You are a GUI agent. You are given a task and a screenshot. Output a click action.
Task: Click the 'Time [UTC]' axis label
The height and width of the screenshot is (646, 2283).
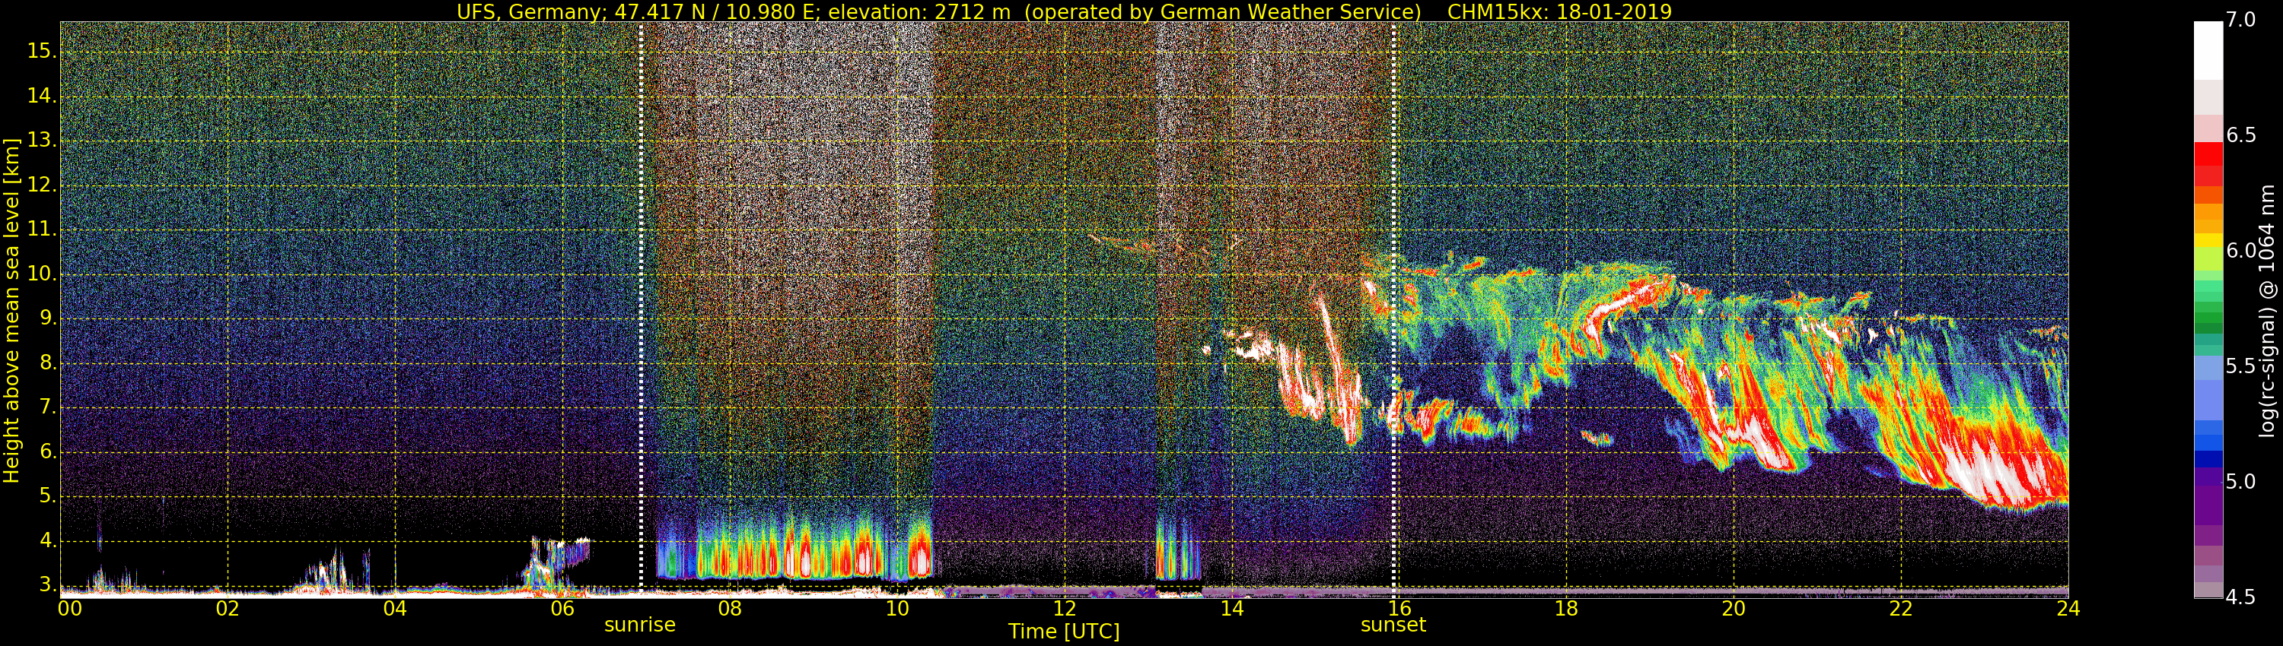[1064, 632]
